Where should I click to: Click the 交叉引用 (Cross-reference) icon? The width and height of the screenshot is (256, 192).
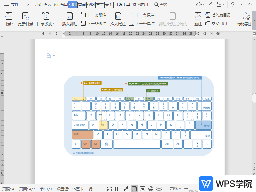(208, 24)
